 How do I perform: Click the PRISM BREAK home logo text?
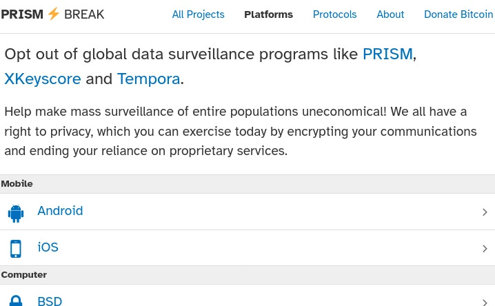[x=52, y=14]
